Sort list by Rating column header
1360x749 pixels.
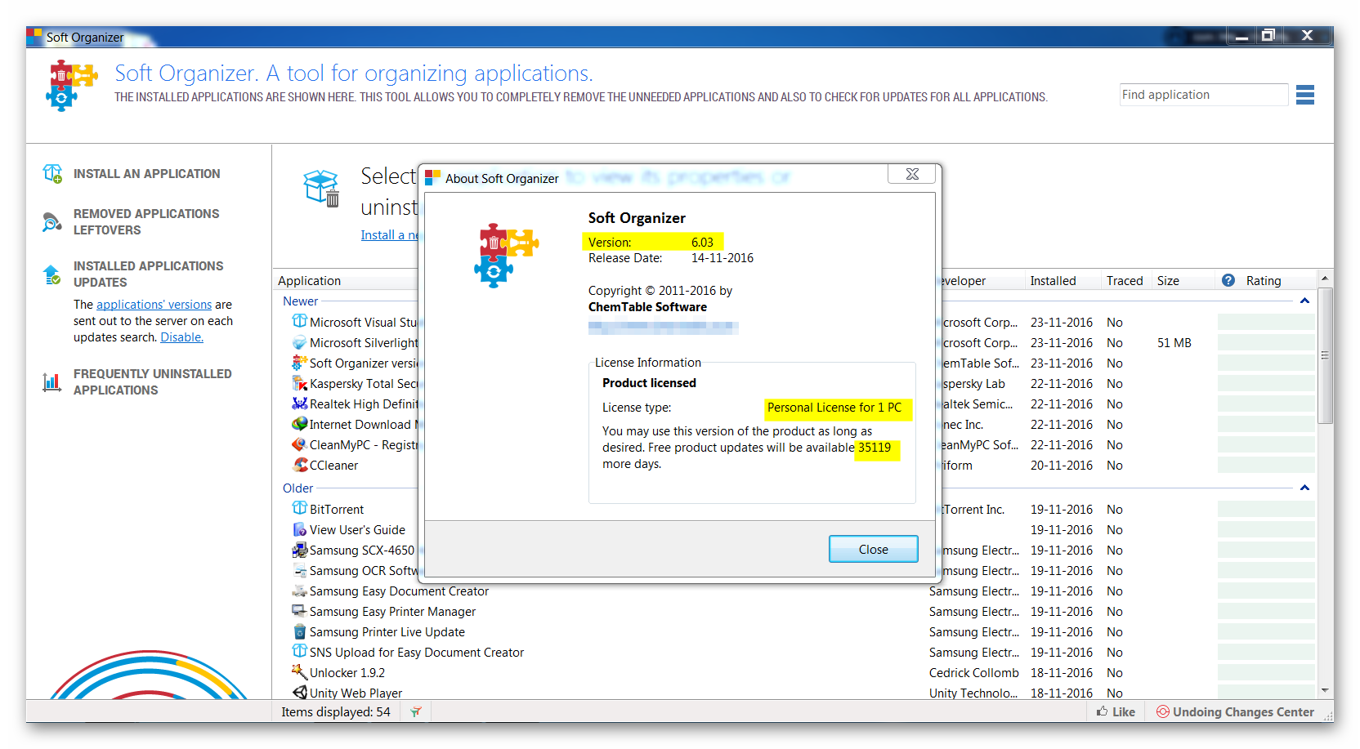coord(1264,280)
